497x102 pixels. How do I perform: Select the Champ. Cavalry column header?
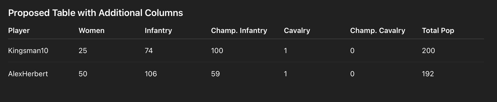point(377,31)
